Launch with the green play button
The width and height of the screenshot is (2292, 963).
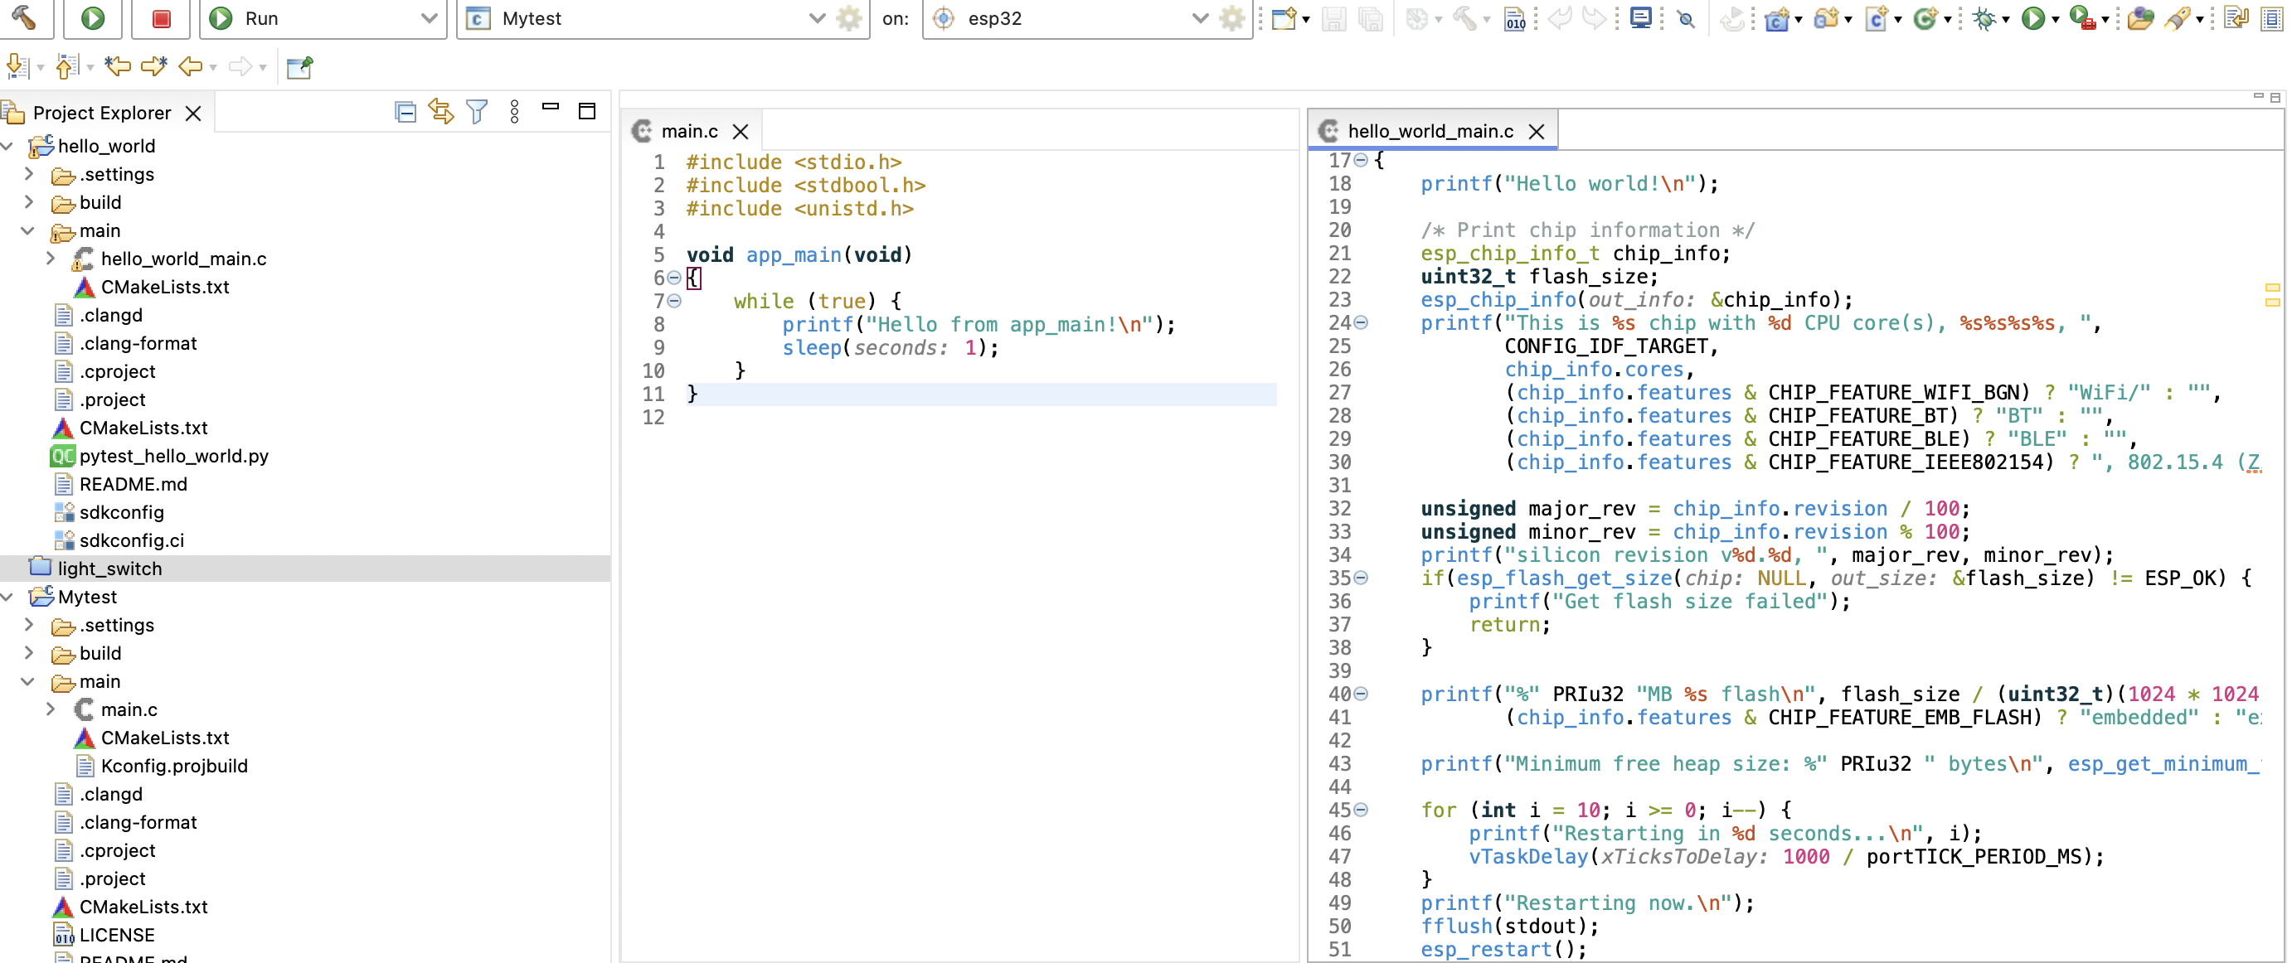point(93,17)
